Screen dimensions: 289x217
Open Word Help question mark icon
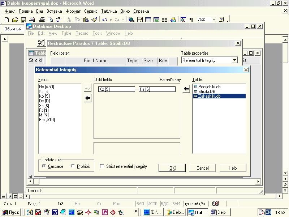tap(221, 20)
